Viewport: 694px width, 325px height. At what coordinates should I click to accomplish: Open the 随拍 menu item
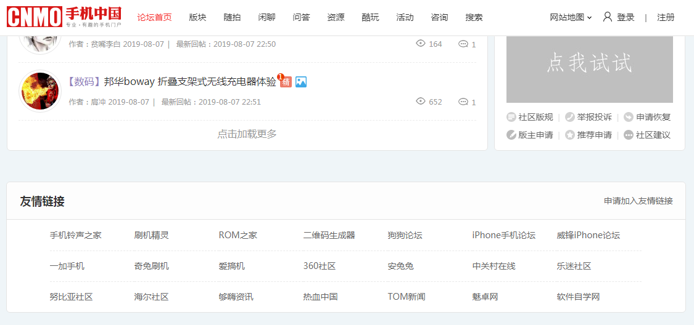[x=232, y=18]
